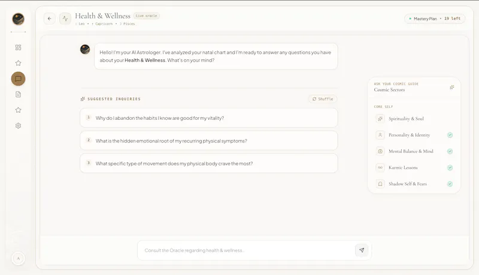
Task: Select inquiry about abandoning good vitality habits
Action: 208,118
